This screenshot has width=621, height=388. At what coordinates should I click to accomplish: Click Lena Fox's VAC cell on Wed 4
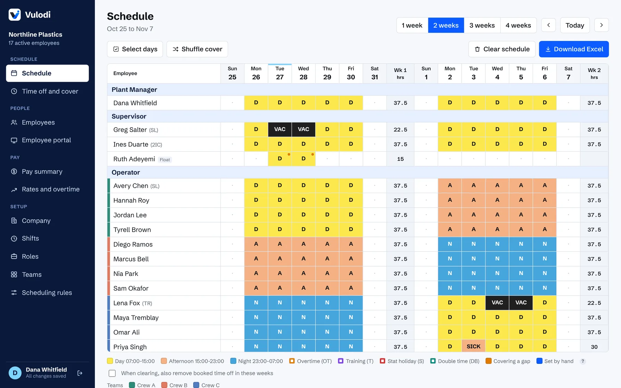tap(497, 302)
